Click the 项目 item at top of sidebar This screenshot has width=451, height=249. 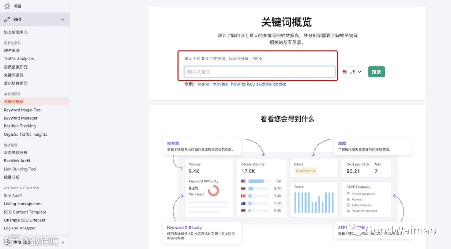click(x=17, y=6)
